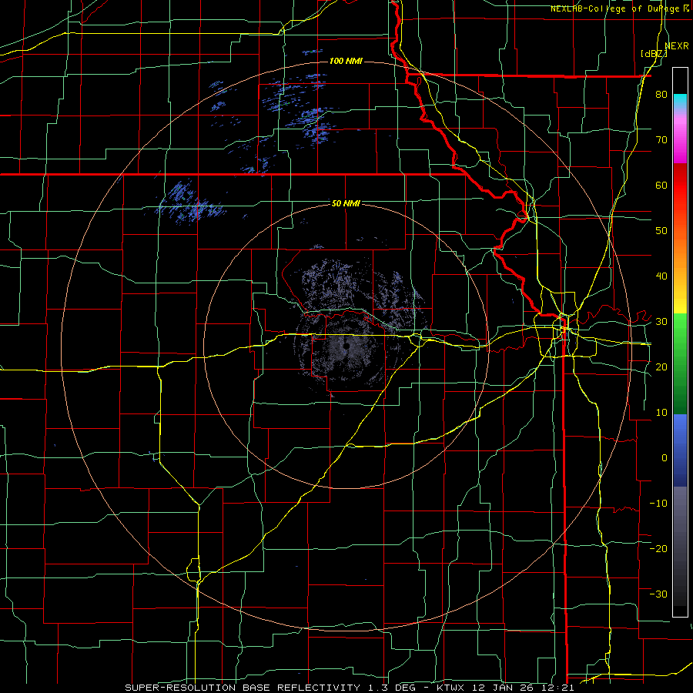Click the -30 dBZ scale label
Image resolution: width=693 pixels, height=693 pixels.
coord(658,594)
